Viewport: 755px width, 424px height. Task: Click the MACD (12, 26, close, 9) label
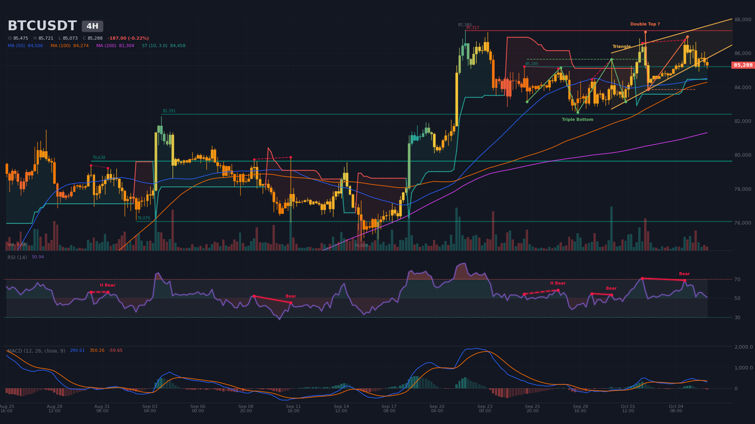click(x=36, y=351)
